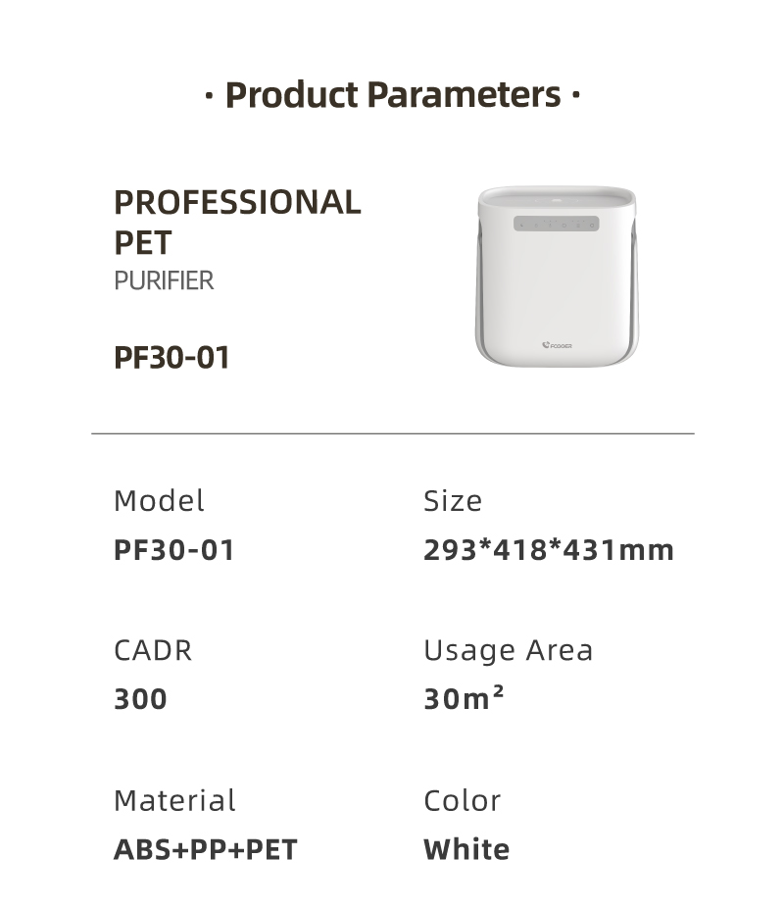Click the White color value
Screen dimensions: 784x909
[466, 850]
